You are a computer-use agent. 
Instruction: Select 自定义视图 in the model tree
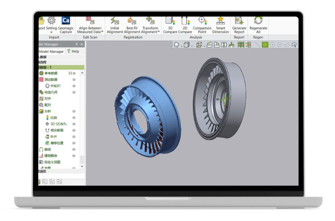click(50, 162)
